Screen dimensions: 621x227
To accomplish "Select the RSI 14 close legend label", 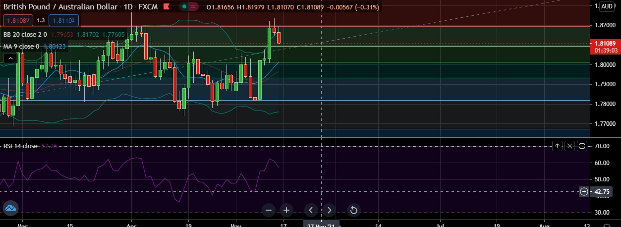I will pyautogui.click(x=20, y=146).
